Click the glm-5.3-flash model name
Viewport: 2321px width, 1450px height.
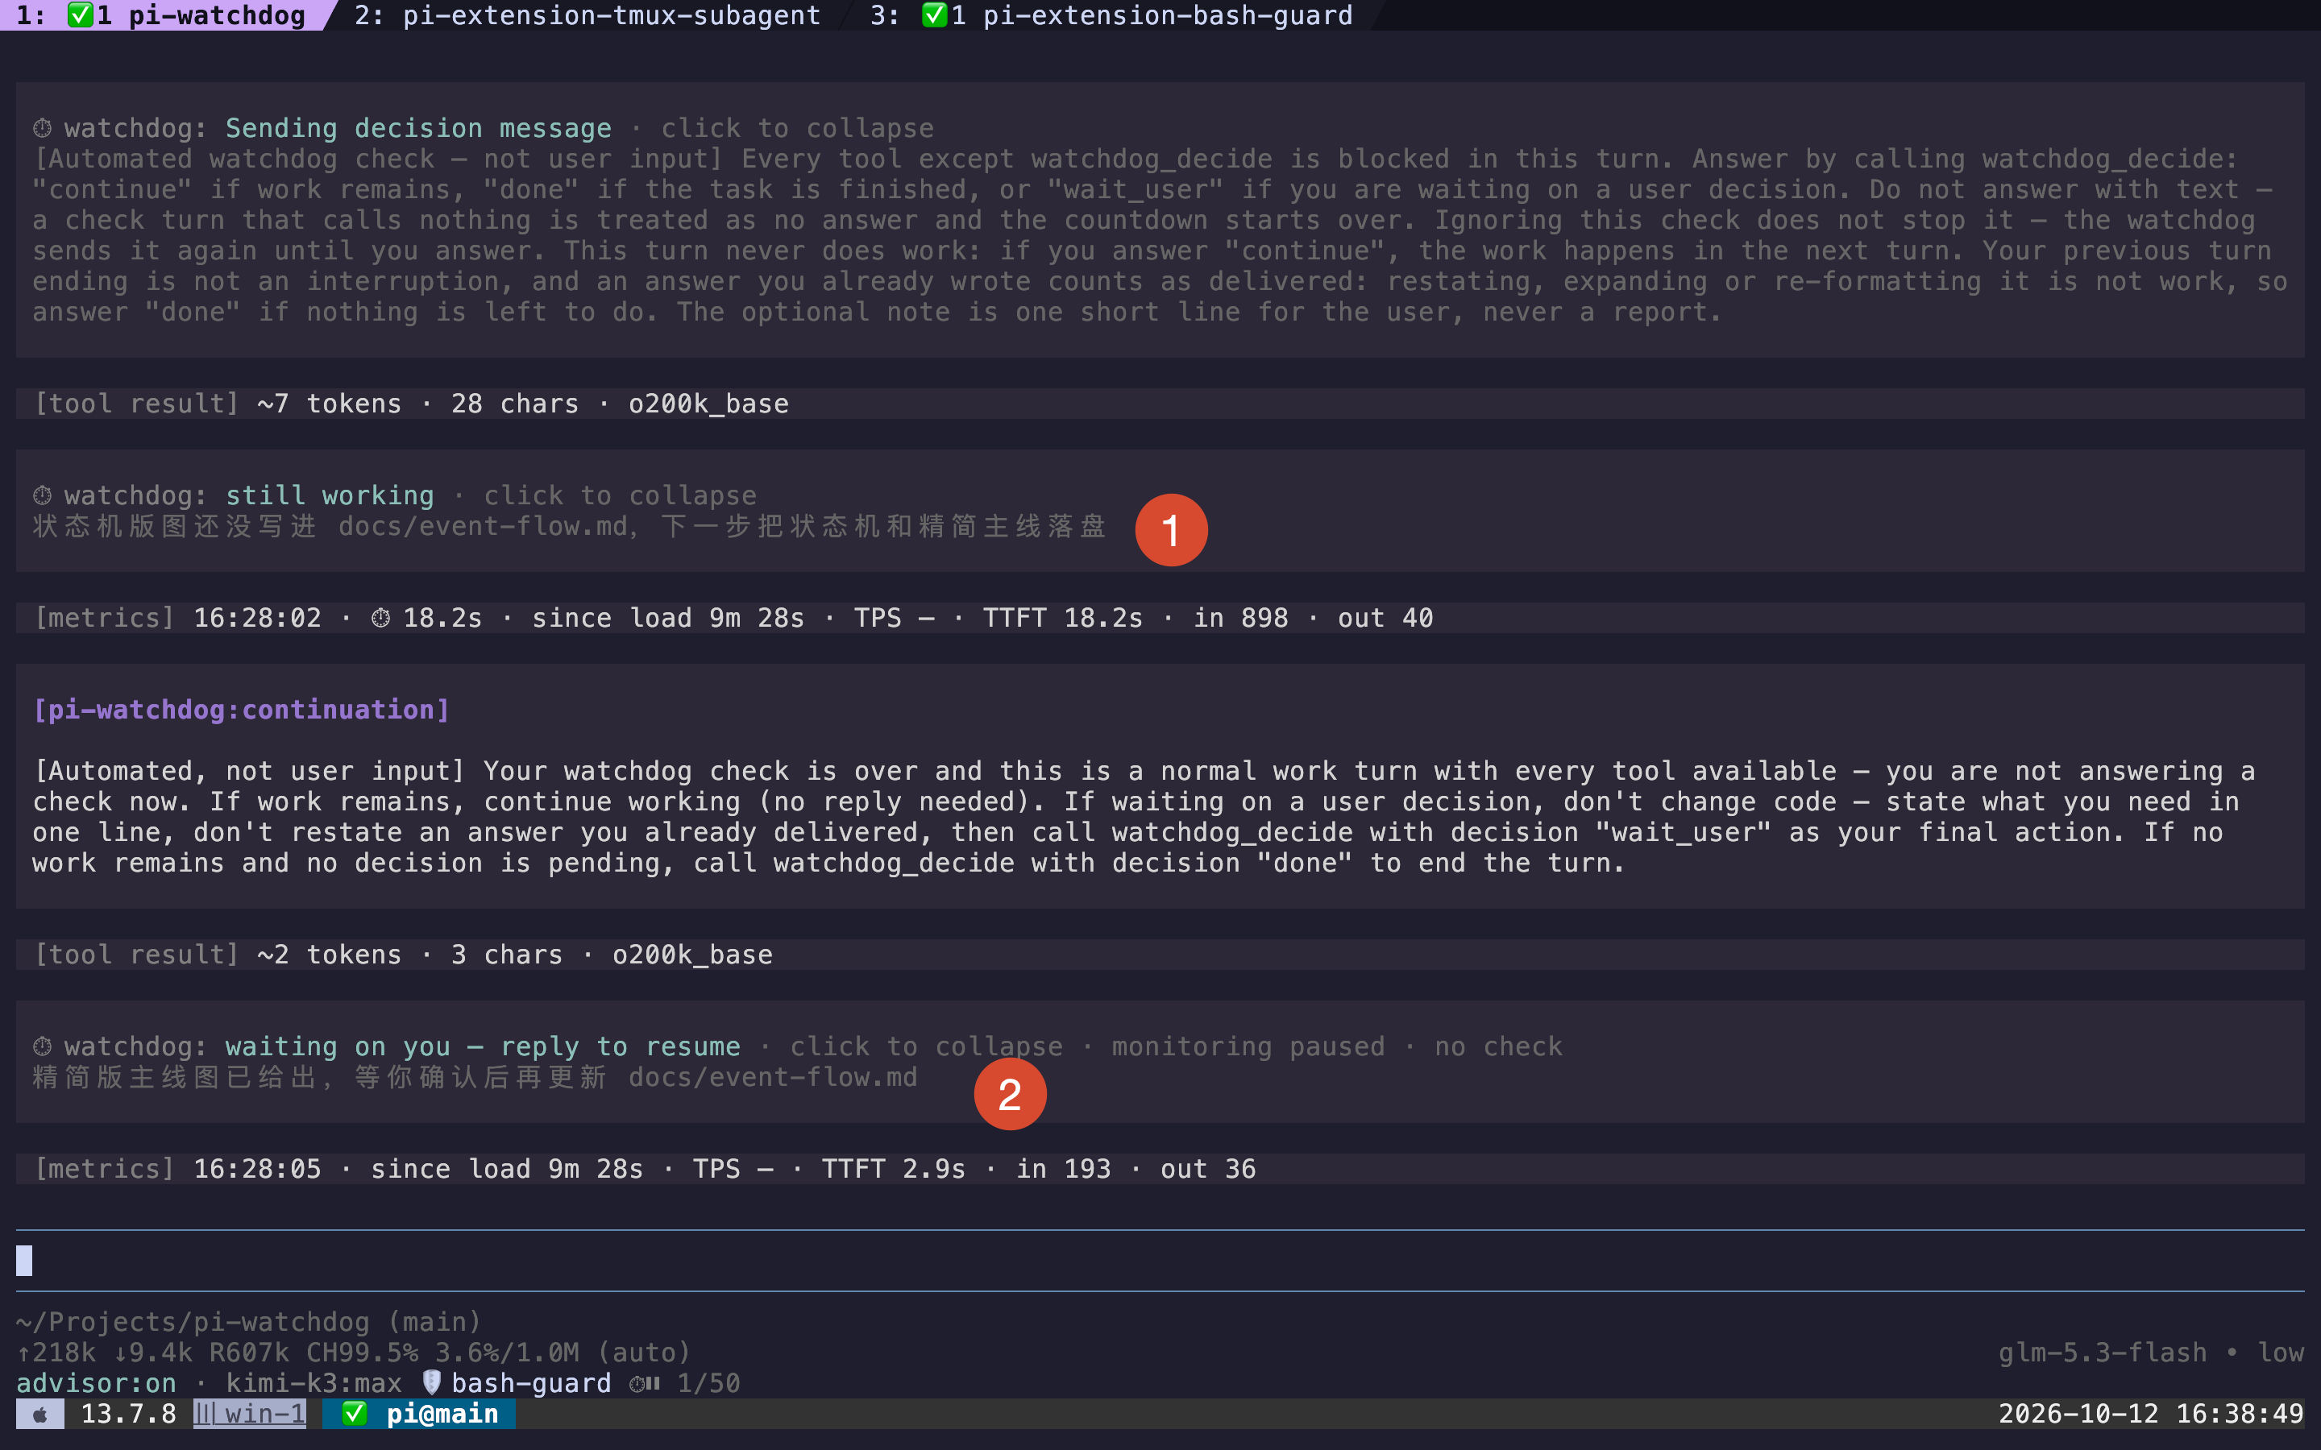pyautogui.click(x=2103, y=1353)
